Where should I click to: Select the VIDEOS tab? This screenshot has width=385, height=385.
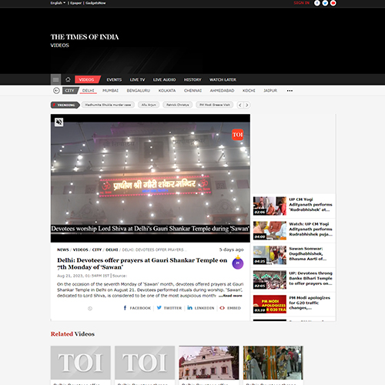[x=87, y=79]
